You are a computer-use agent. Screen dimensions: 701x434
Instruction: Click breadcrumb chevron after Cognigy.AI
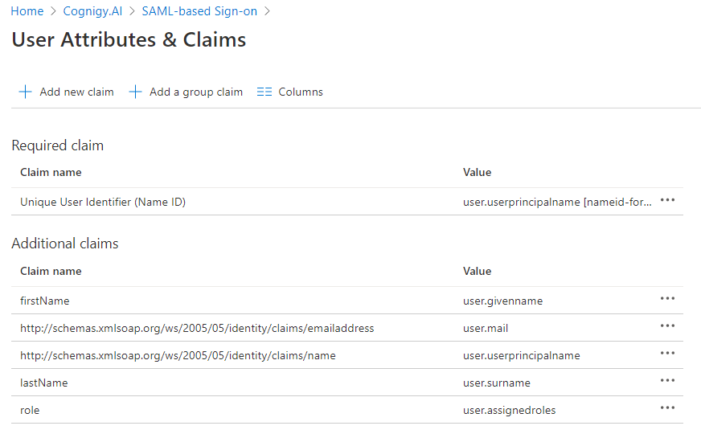point(132,11)
